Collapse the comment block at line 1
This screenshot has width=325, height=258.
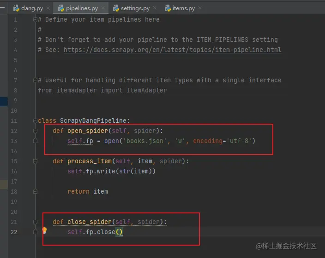tap(35, 20)
